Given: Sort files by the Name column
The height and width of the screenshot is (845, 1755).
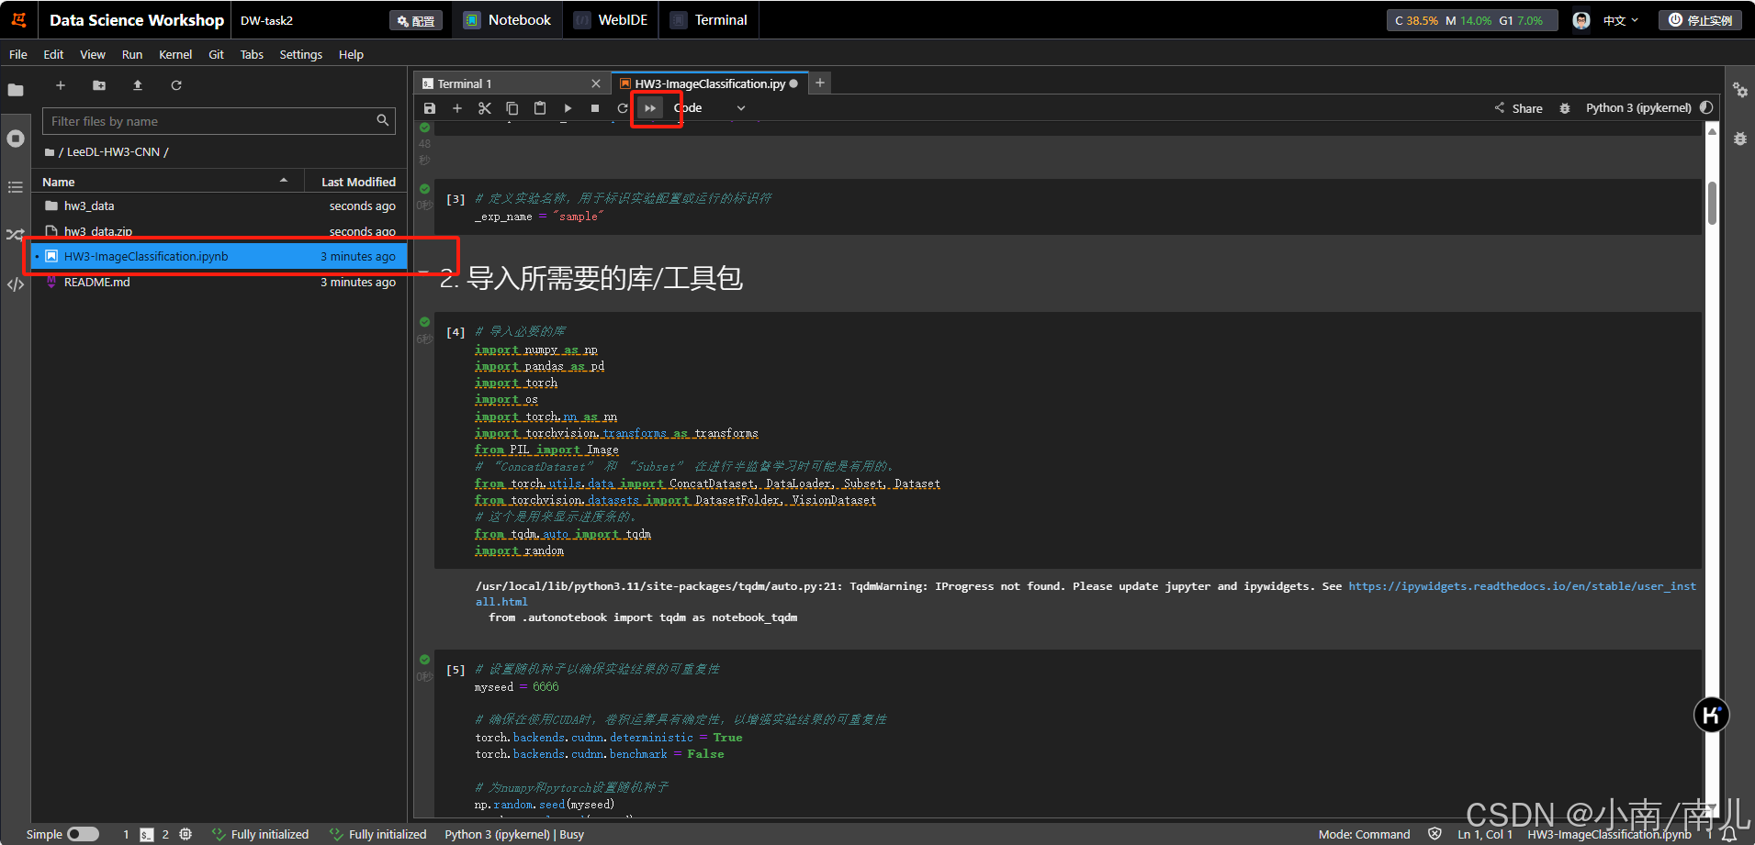Looking at the screenshot, I should pyautogui.click(x=165, y=182).
